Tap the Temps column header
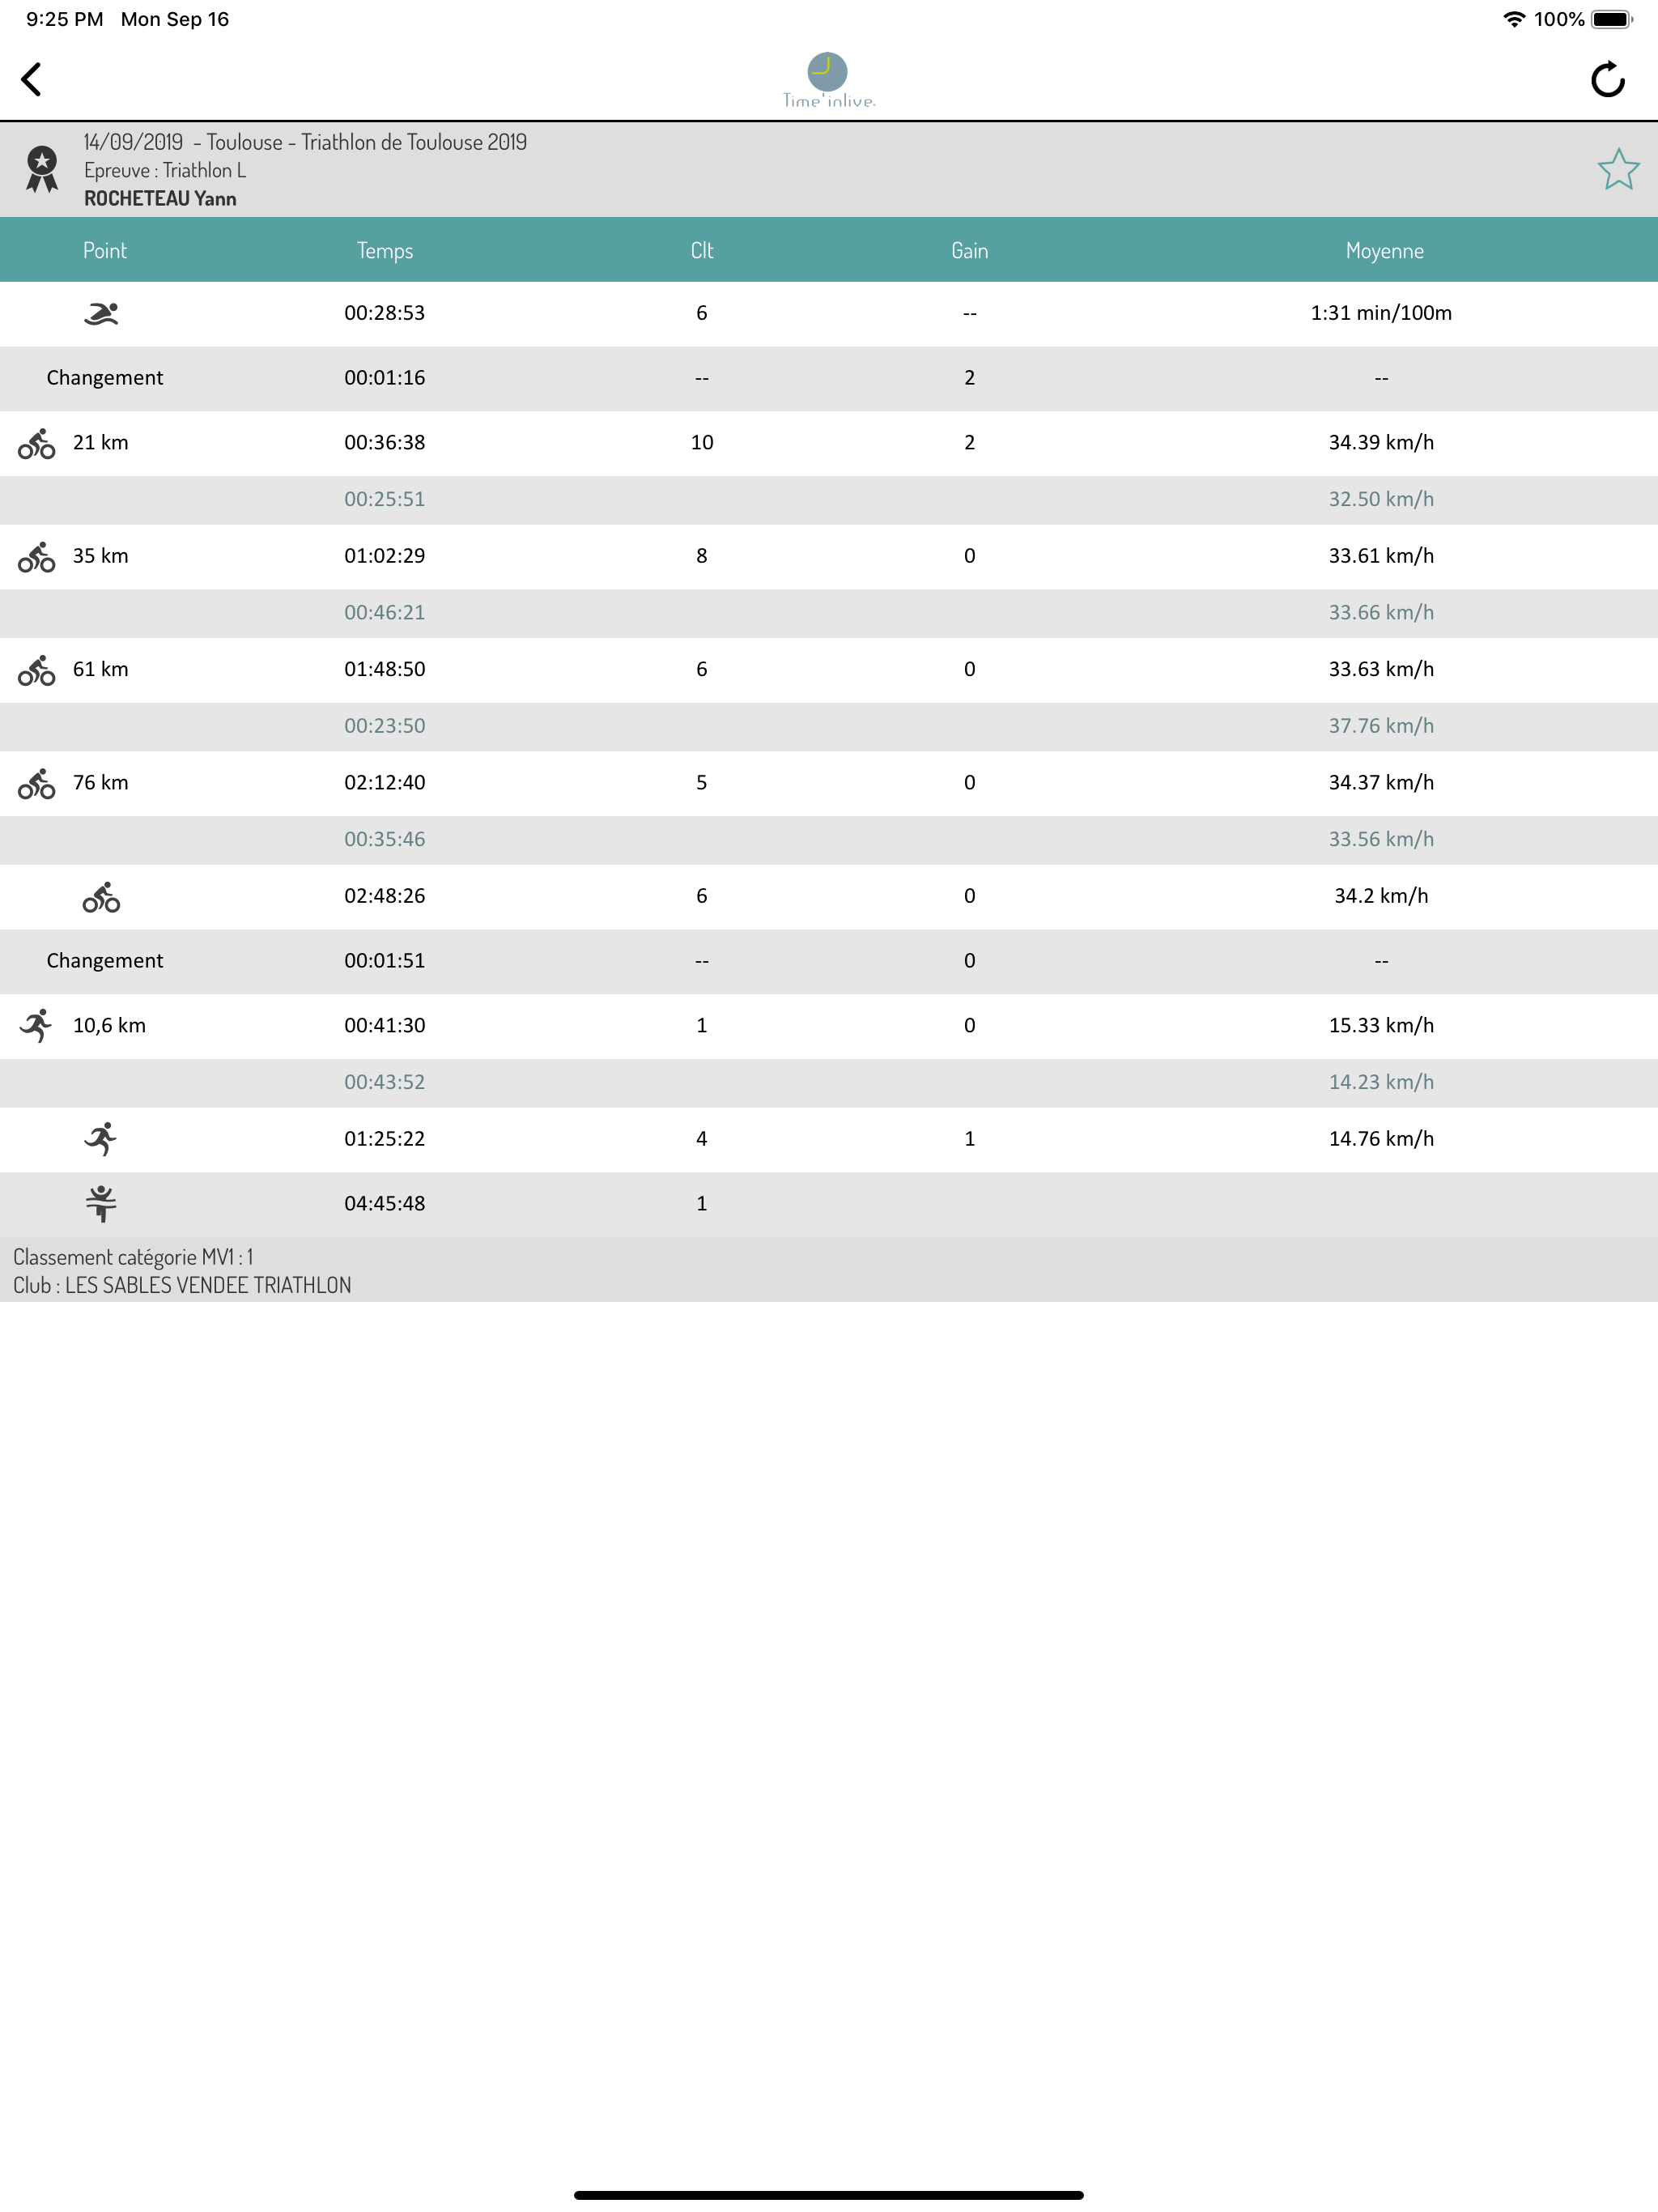The width and height of the screenshot is (1658, 2212). pos(385,251)
